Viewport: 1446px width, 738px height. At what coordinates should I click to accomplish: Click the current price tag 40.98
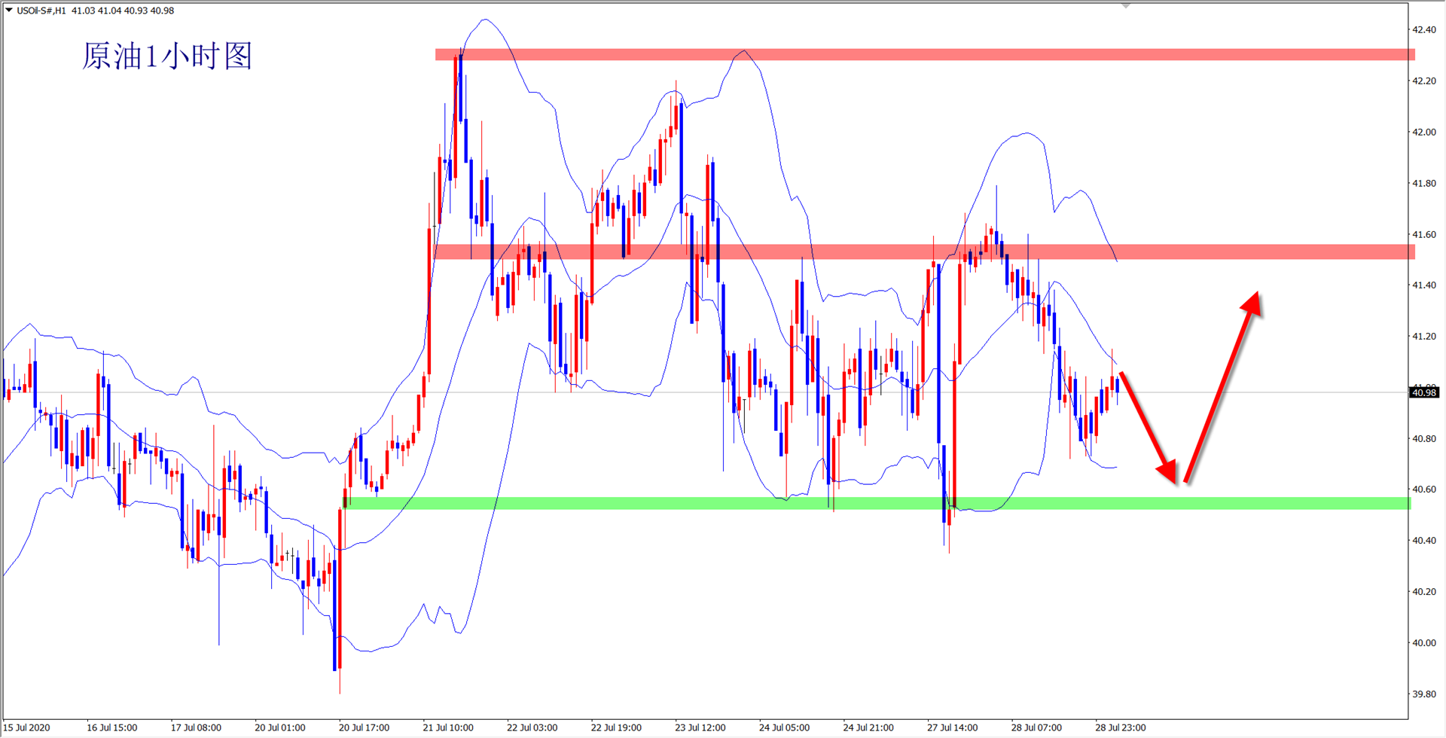(x=1423, y=392)
